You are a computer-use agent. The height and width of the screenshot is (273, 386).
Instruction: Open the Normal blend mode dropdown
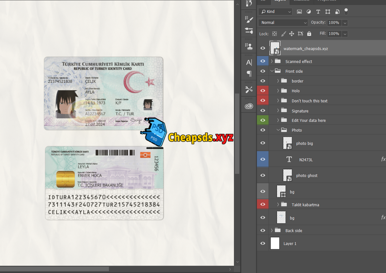(x=283, y=23)
